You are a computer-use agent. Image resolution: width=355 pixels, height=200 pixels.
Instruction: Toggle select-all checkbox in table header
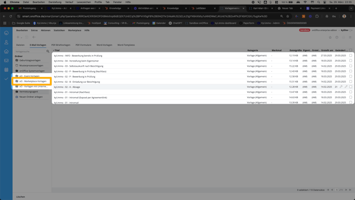coord(350,50)
